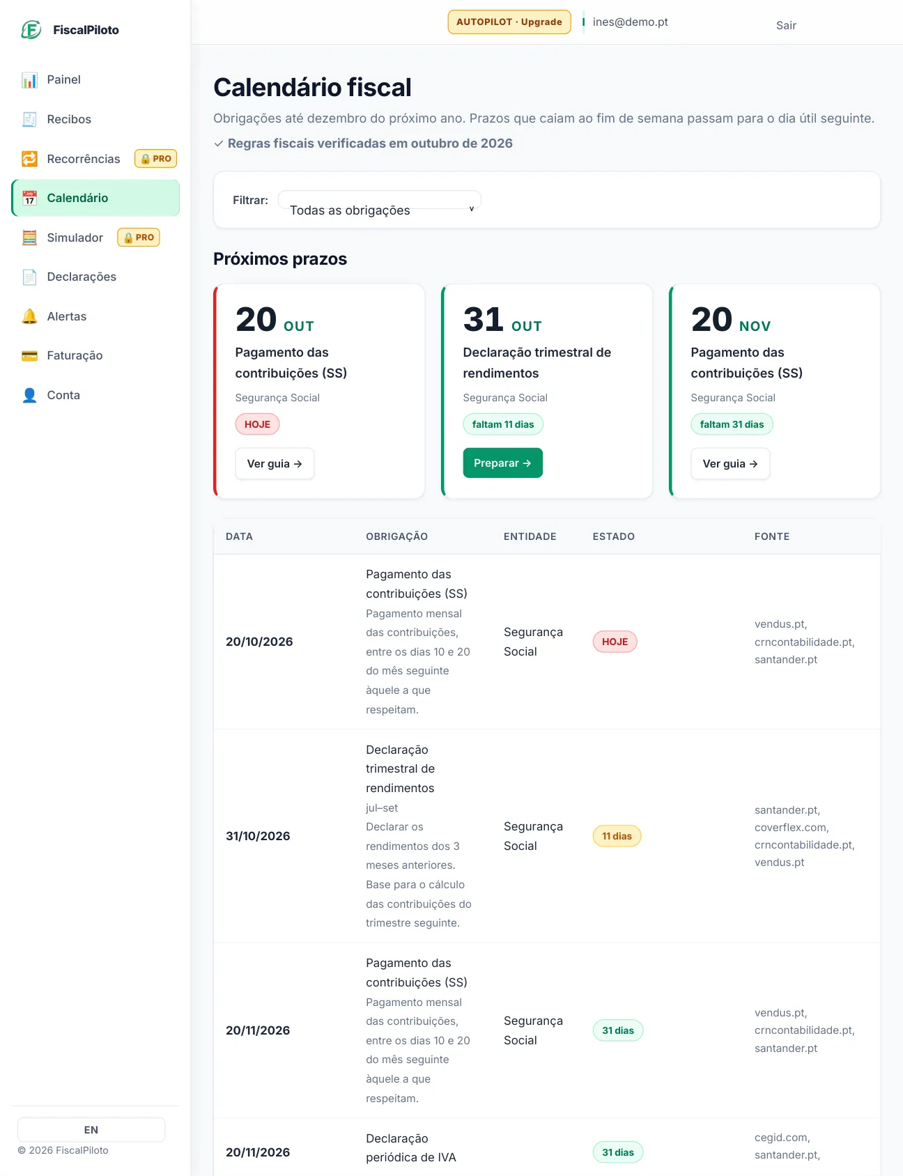The image size is (903, 1176).
Task: Click the jul–set period text
Action: [x=382, y=808]
